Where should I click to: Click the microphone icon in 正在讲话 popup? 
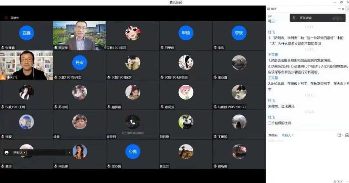(x=294, y=18)
